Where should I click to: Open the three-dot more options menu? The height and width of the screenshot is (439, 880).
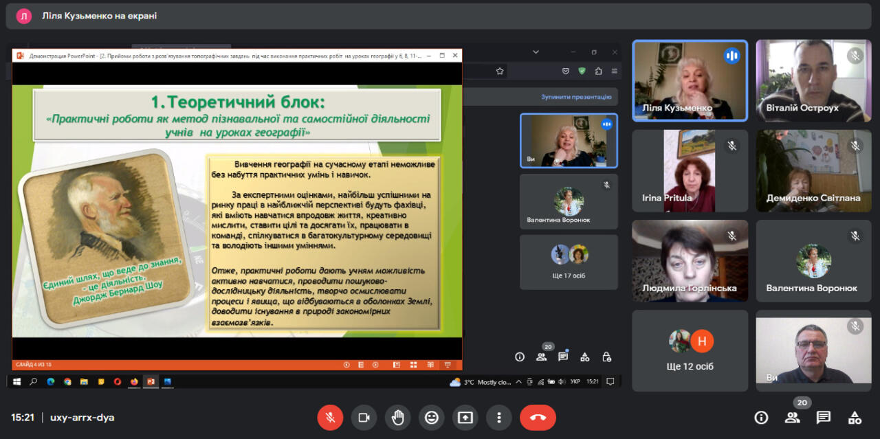pyautogui.click(x=499, y=417)
